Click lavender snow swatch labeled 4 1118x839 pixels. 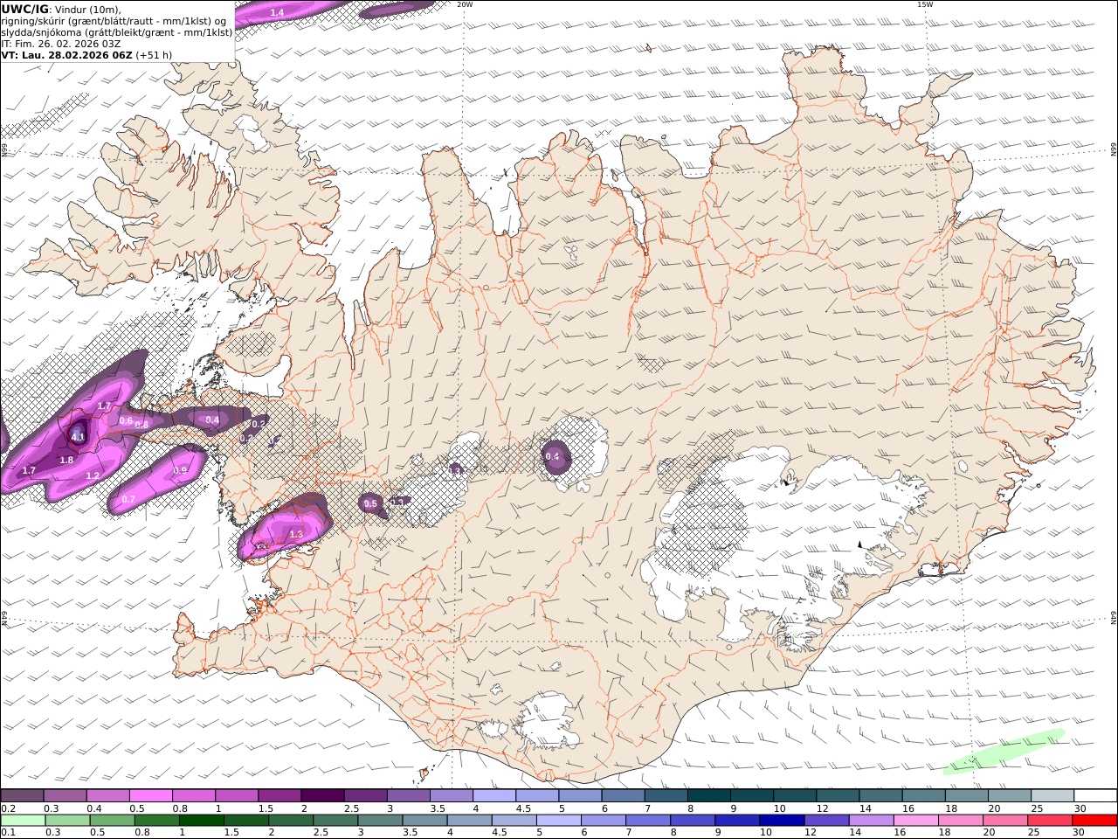pyautogui.click(x=494, y=796)
